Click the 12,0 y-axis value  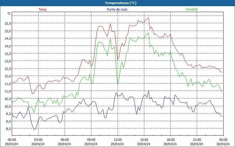click(x=8, y=76)
